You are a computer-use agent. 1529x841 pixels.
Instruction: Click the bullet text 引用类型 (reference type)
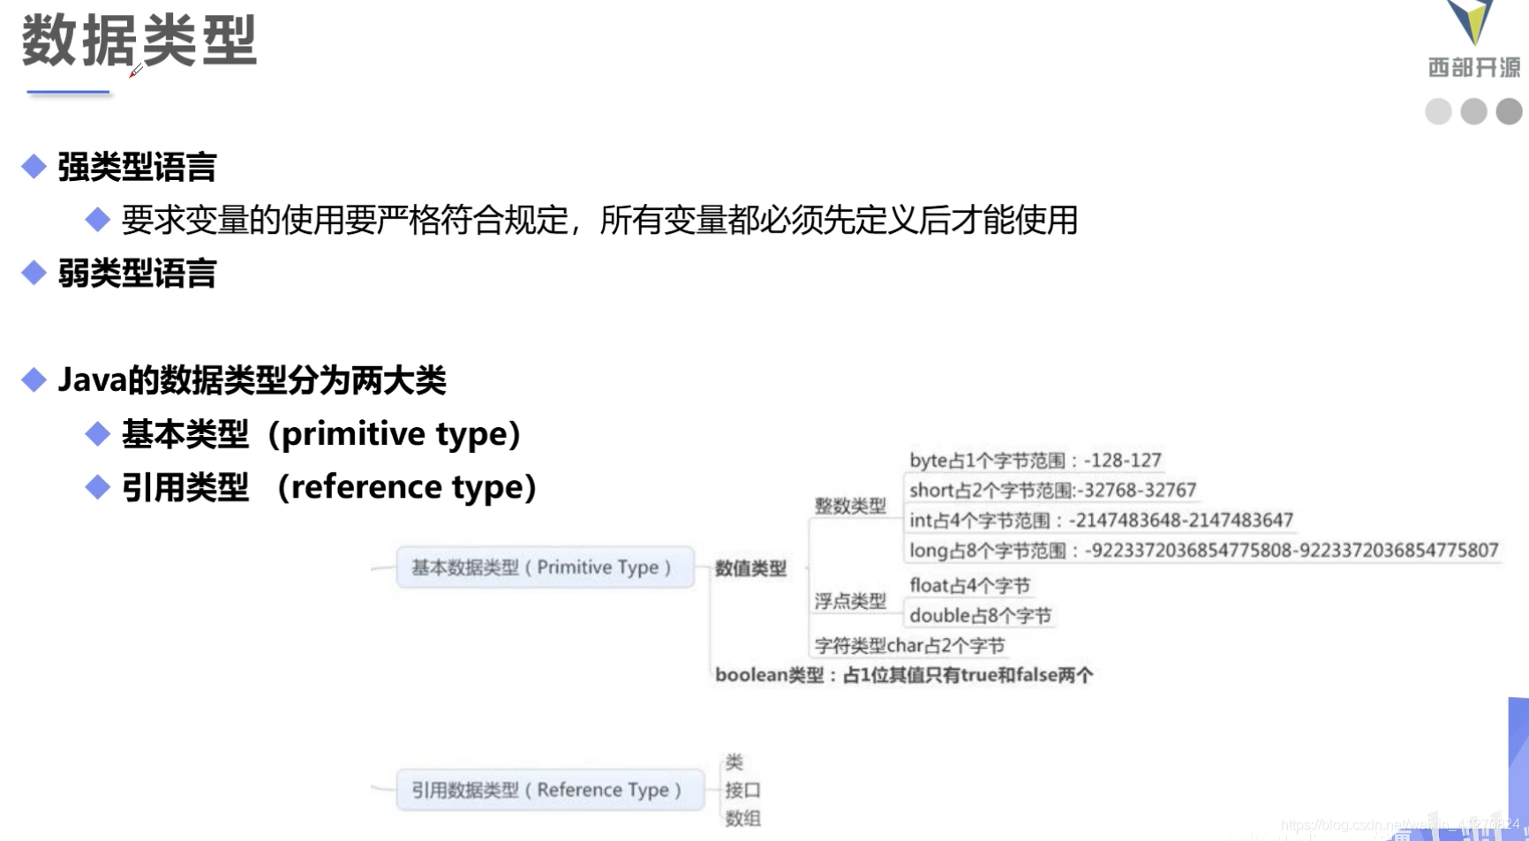pyautogui.click(x=329, y=487)
